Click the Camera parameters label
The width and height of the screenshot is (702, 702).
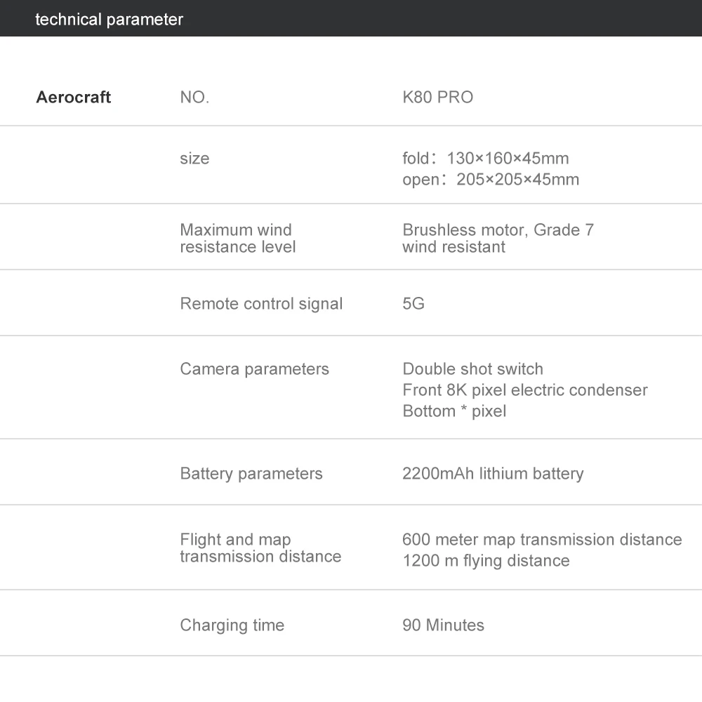254,369
